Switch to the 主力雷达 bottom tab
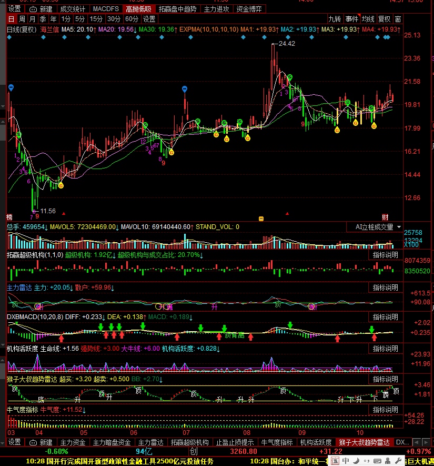 [x=151, y=442]
